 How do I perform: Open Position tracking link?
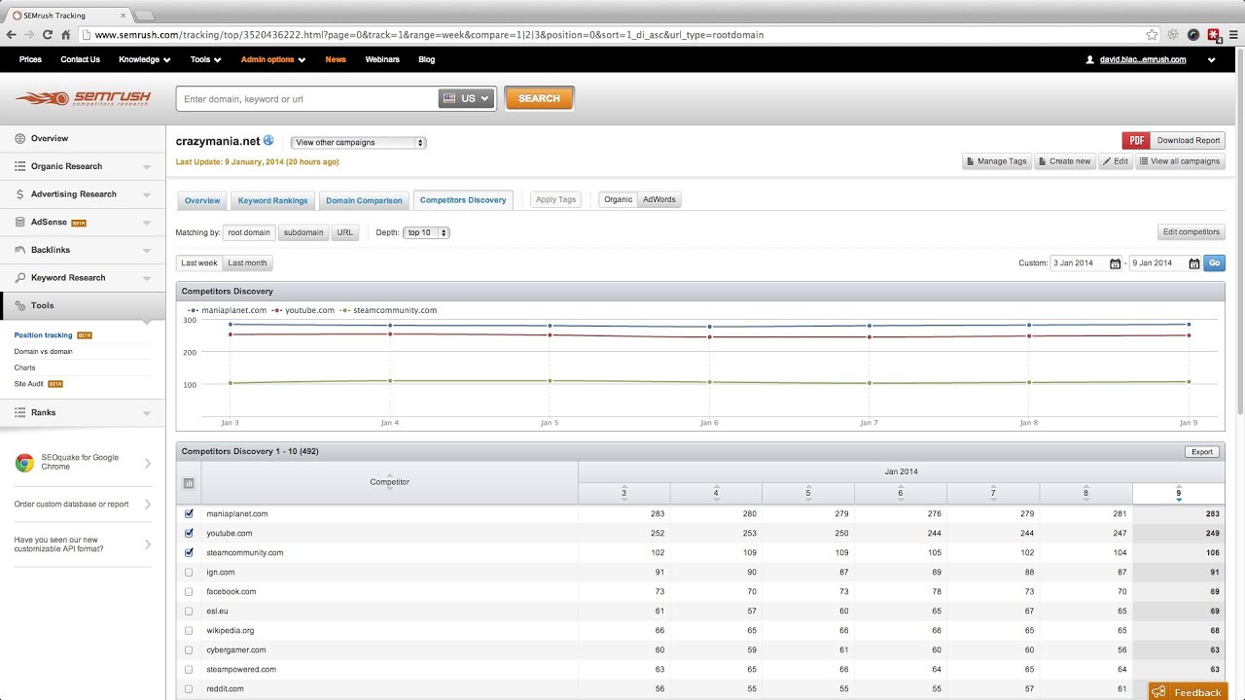pyautogui.click(x=44, y=335)
